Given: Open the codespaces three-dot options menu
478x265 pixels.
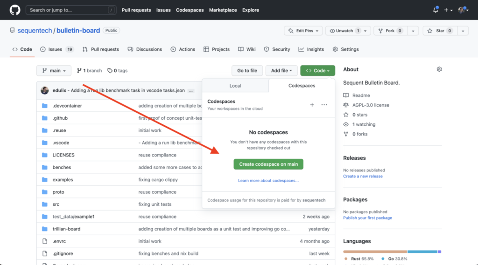Looking at the screenshot, I should tap(324, 105).
